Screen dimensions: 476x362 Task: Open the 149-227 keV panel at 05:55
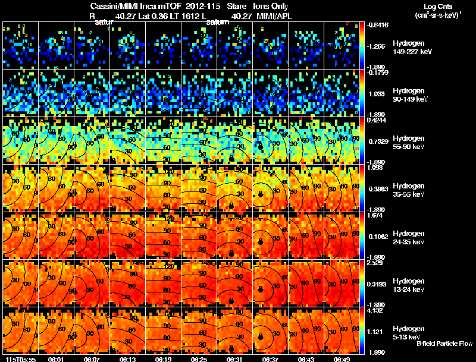(21, 46)
